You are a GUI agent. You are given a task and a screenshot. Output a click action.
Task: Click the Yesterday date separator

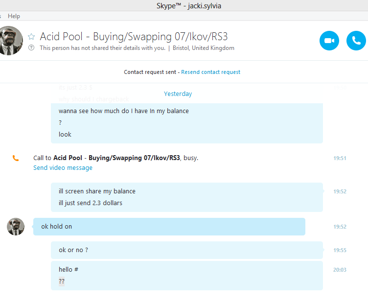[178, 94]
